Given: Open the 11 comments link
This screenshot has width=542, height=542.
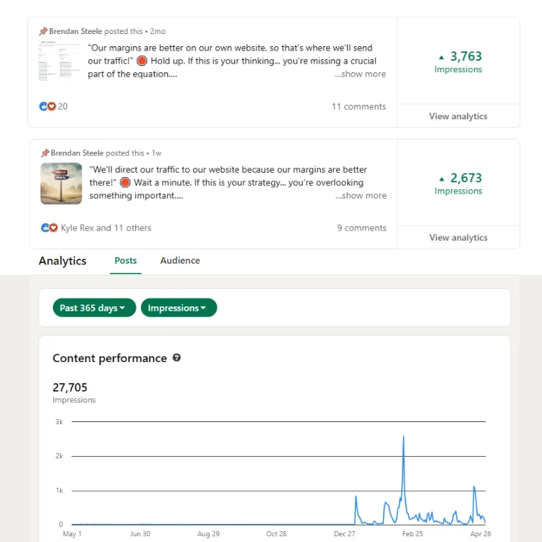Looking at the screenshot, I should (x=358, y=106).
